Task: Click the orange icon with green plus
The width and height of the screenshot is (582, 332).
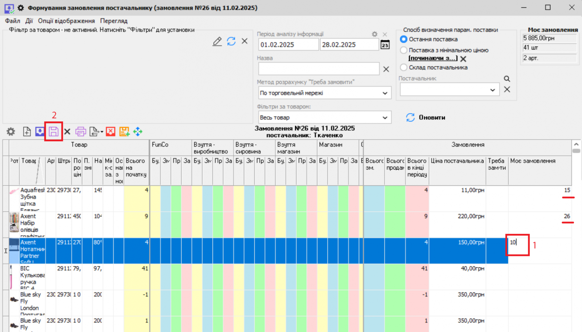Action: [124, 132]
